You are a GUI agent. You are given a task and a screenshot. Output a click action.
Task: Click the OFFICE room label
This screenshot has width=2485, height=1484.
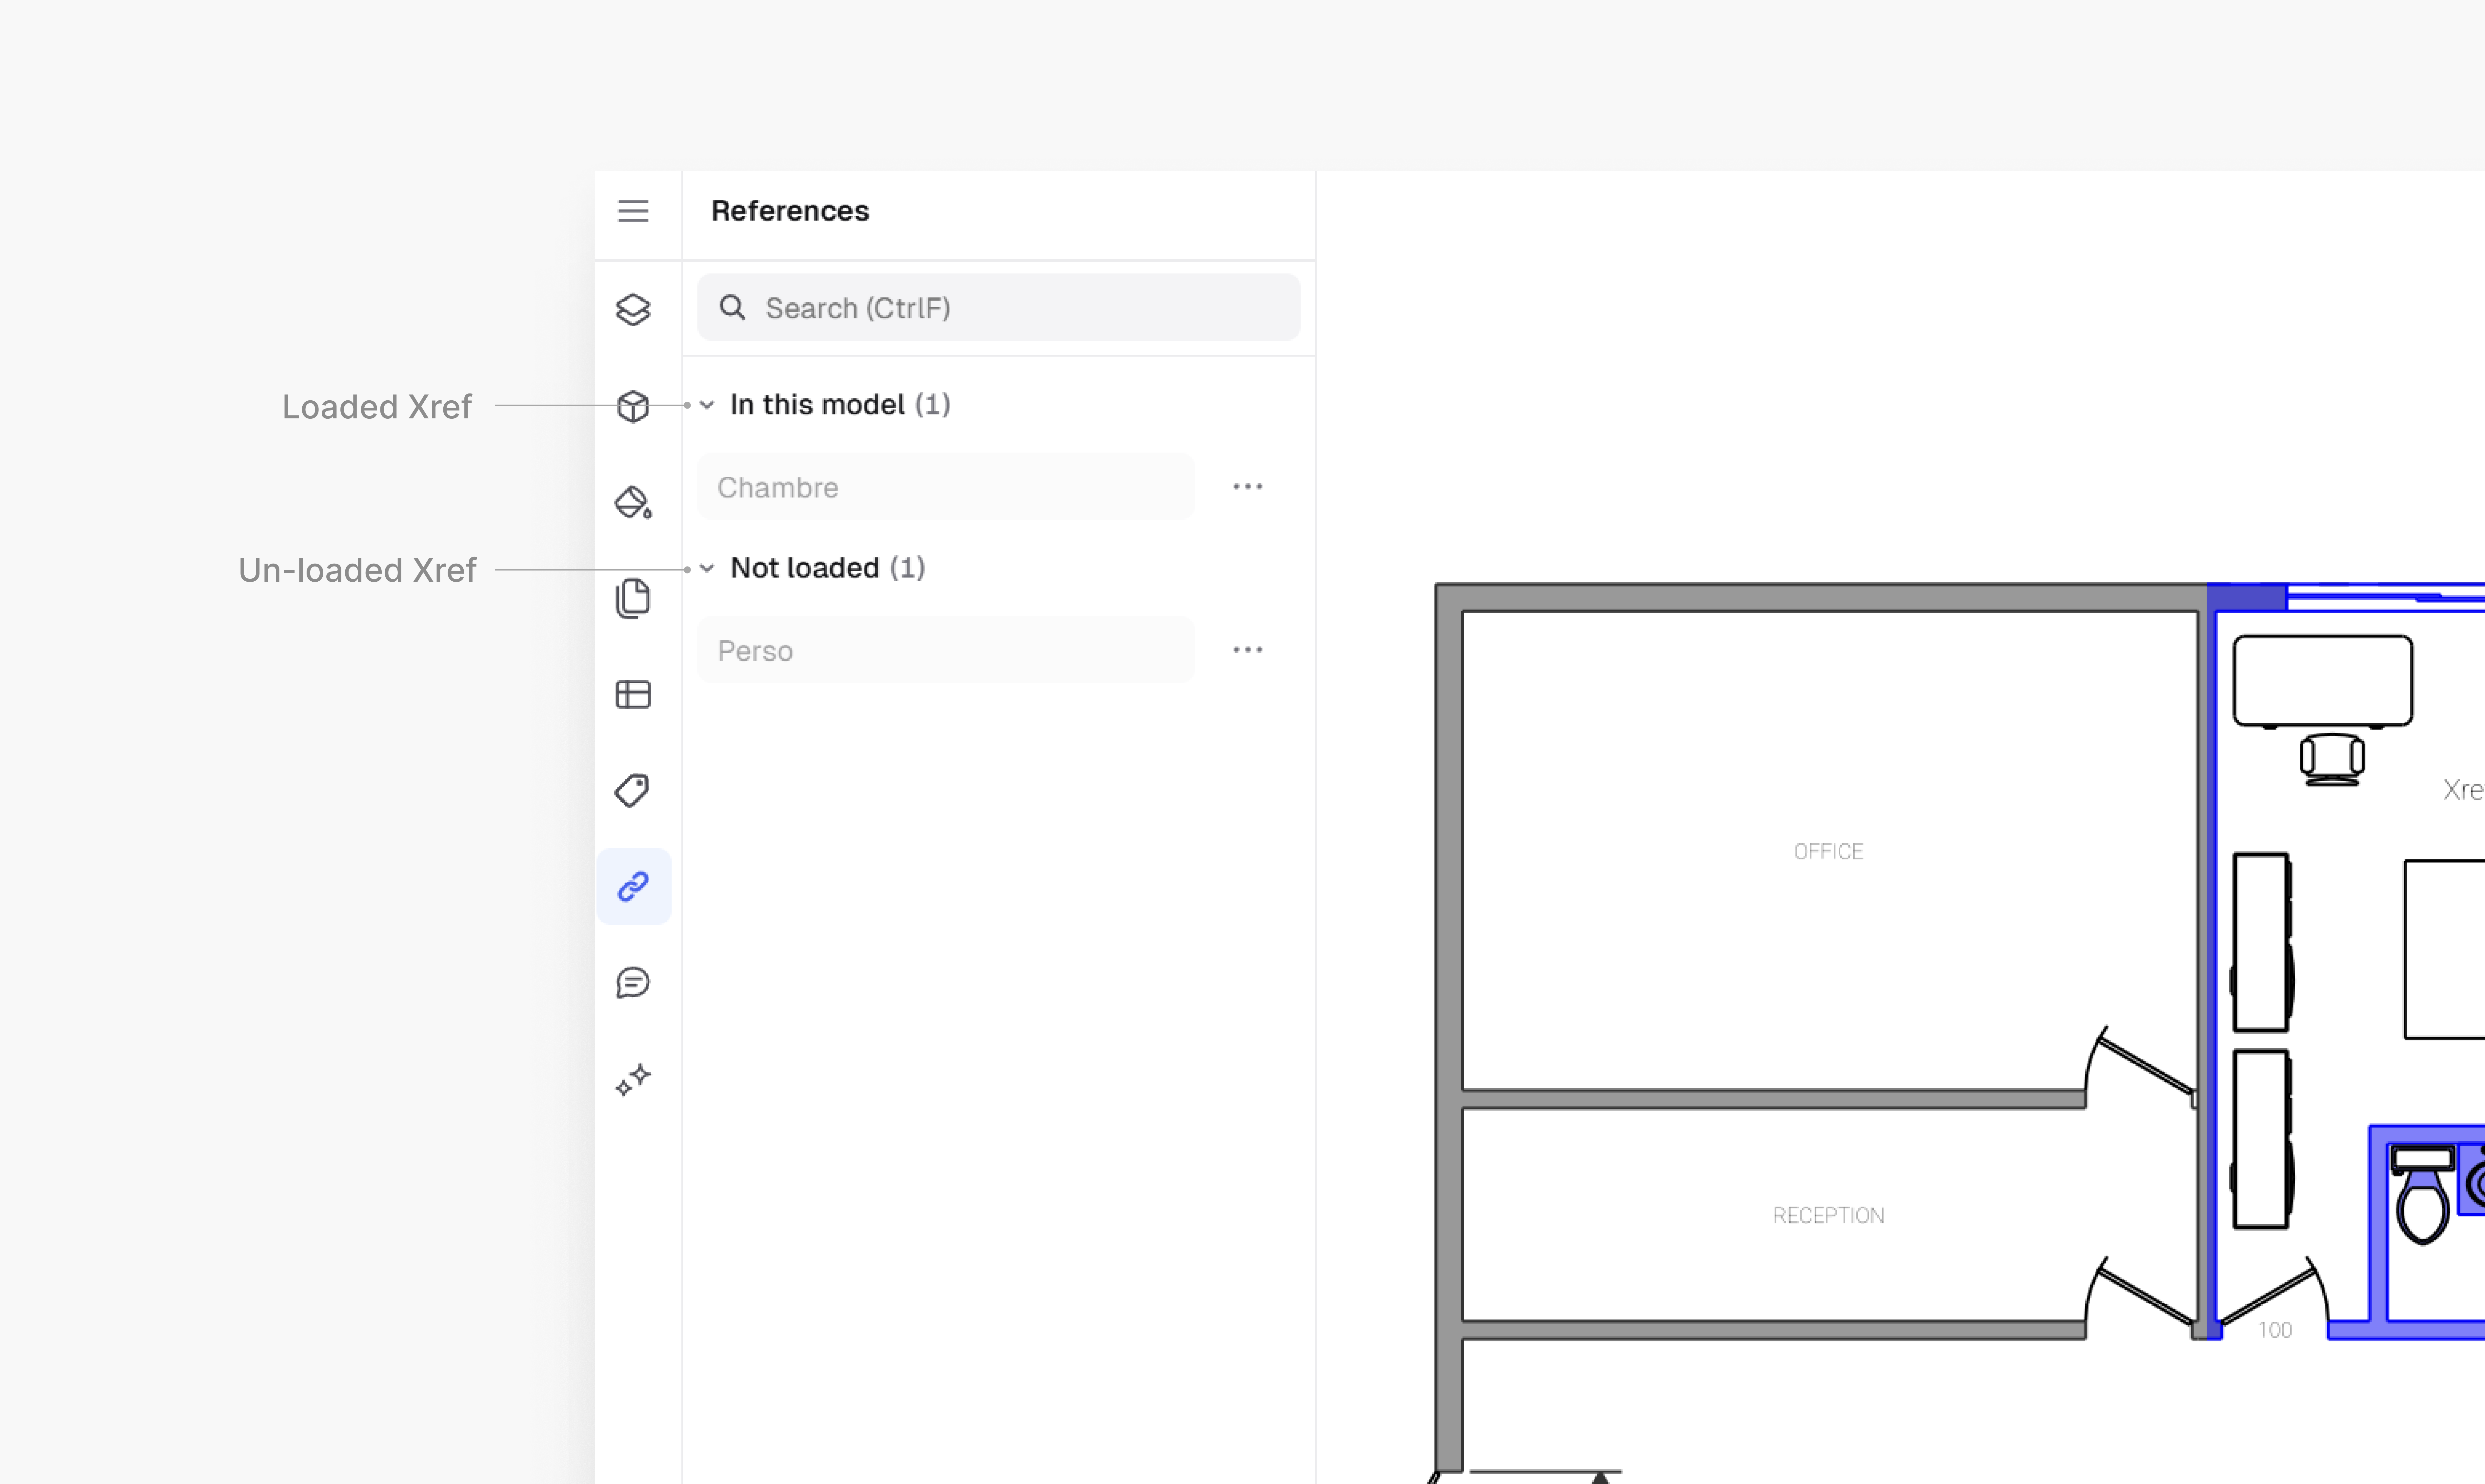point(1828,851)
